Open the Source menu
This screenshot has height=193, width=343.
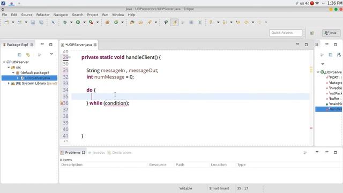(x=27, y=14)
